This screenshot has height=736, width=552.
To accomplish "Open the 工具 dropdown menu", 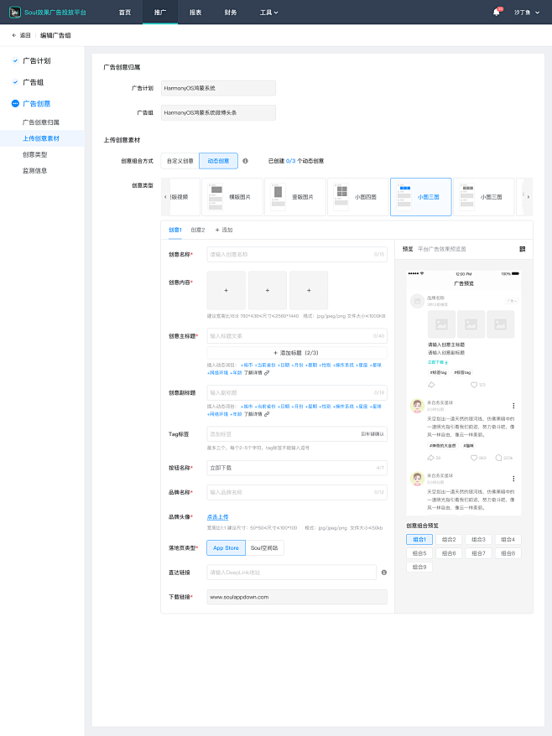I will [268, 13].
